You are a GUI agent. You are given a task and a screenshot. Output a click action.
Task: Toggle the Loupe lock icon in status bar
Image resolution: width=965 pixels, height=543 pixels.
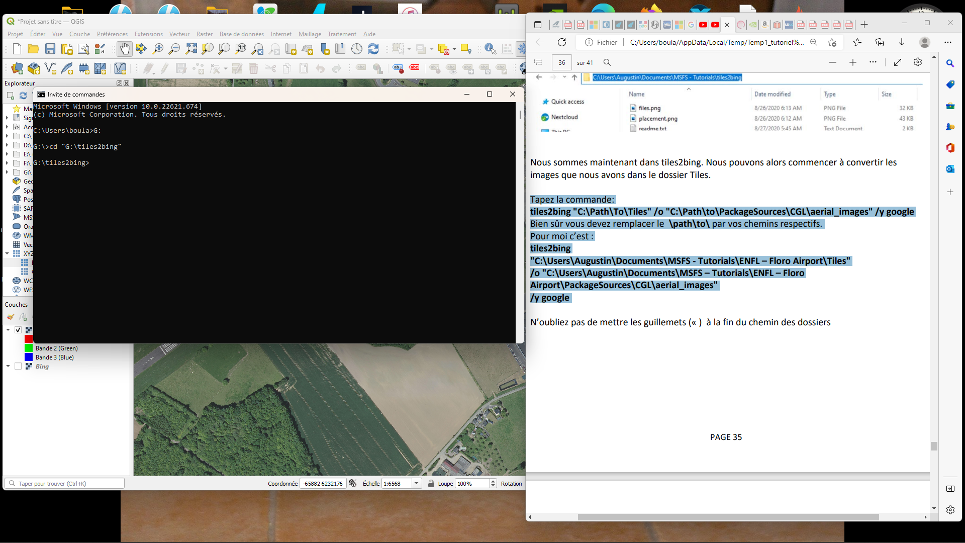tap(431, 484)
